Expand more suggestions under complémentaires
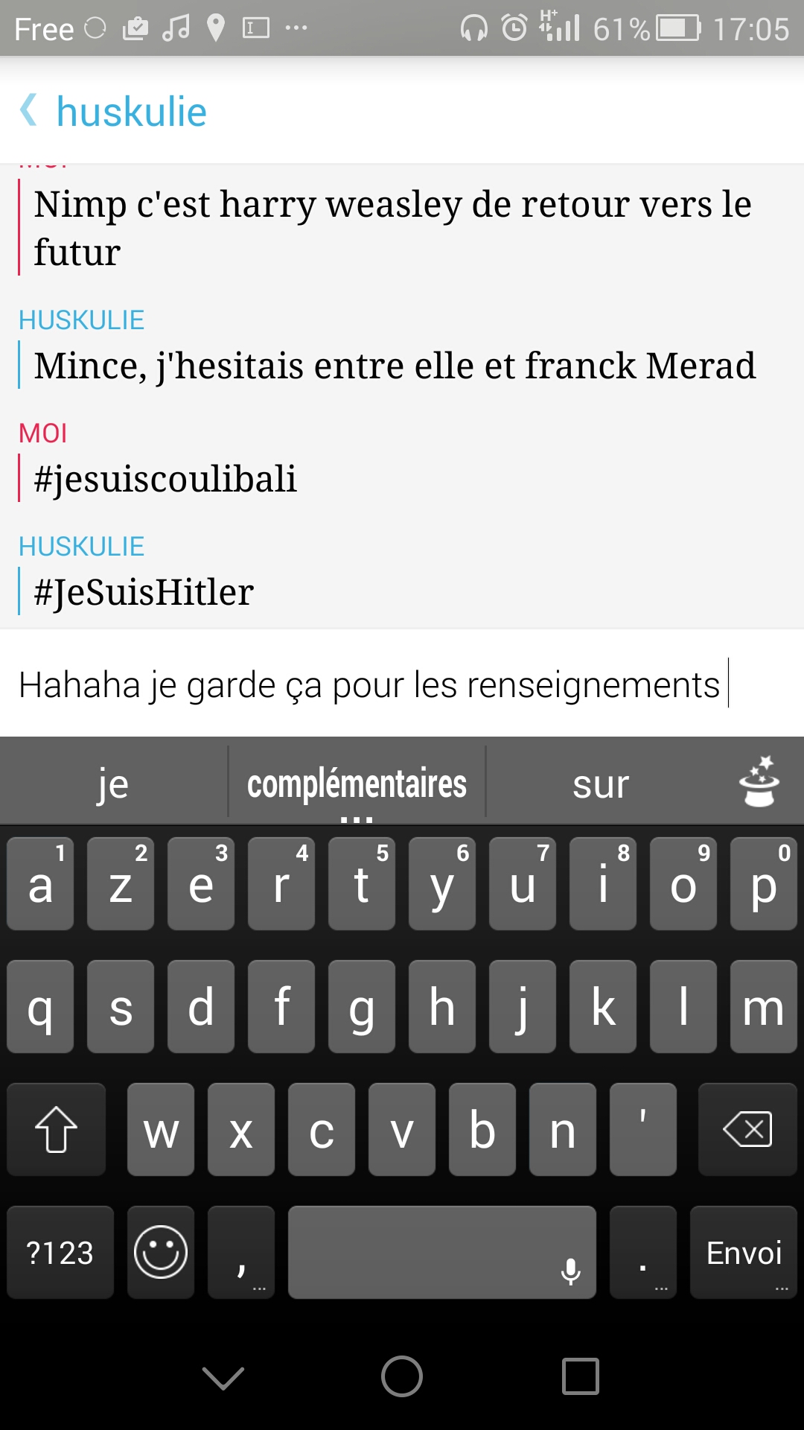 [357, 818]
